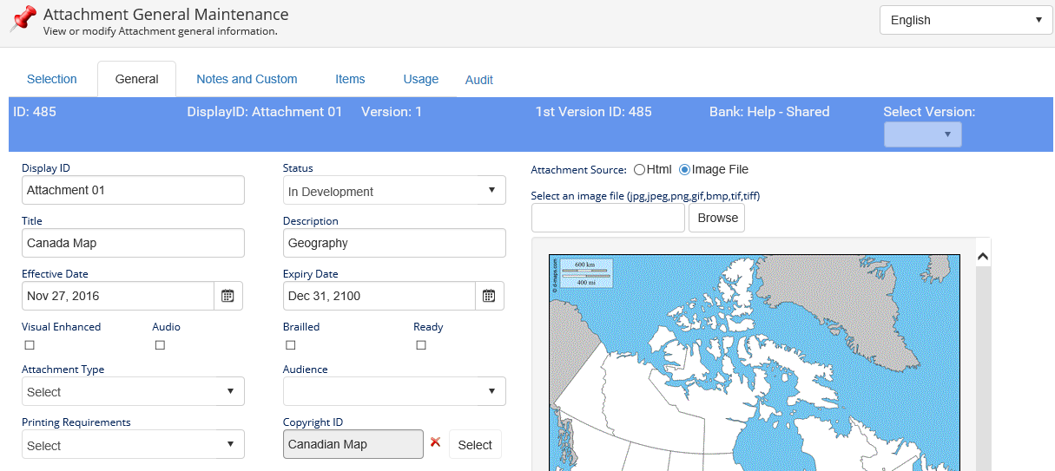Click the Select button beside Copyright ID
The width and height of the screenshot is (1055, 471).
(x=475, y=445)
